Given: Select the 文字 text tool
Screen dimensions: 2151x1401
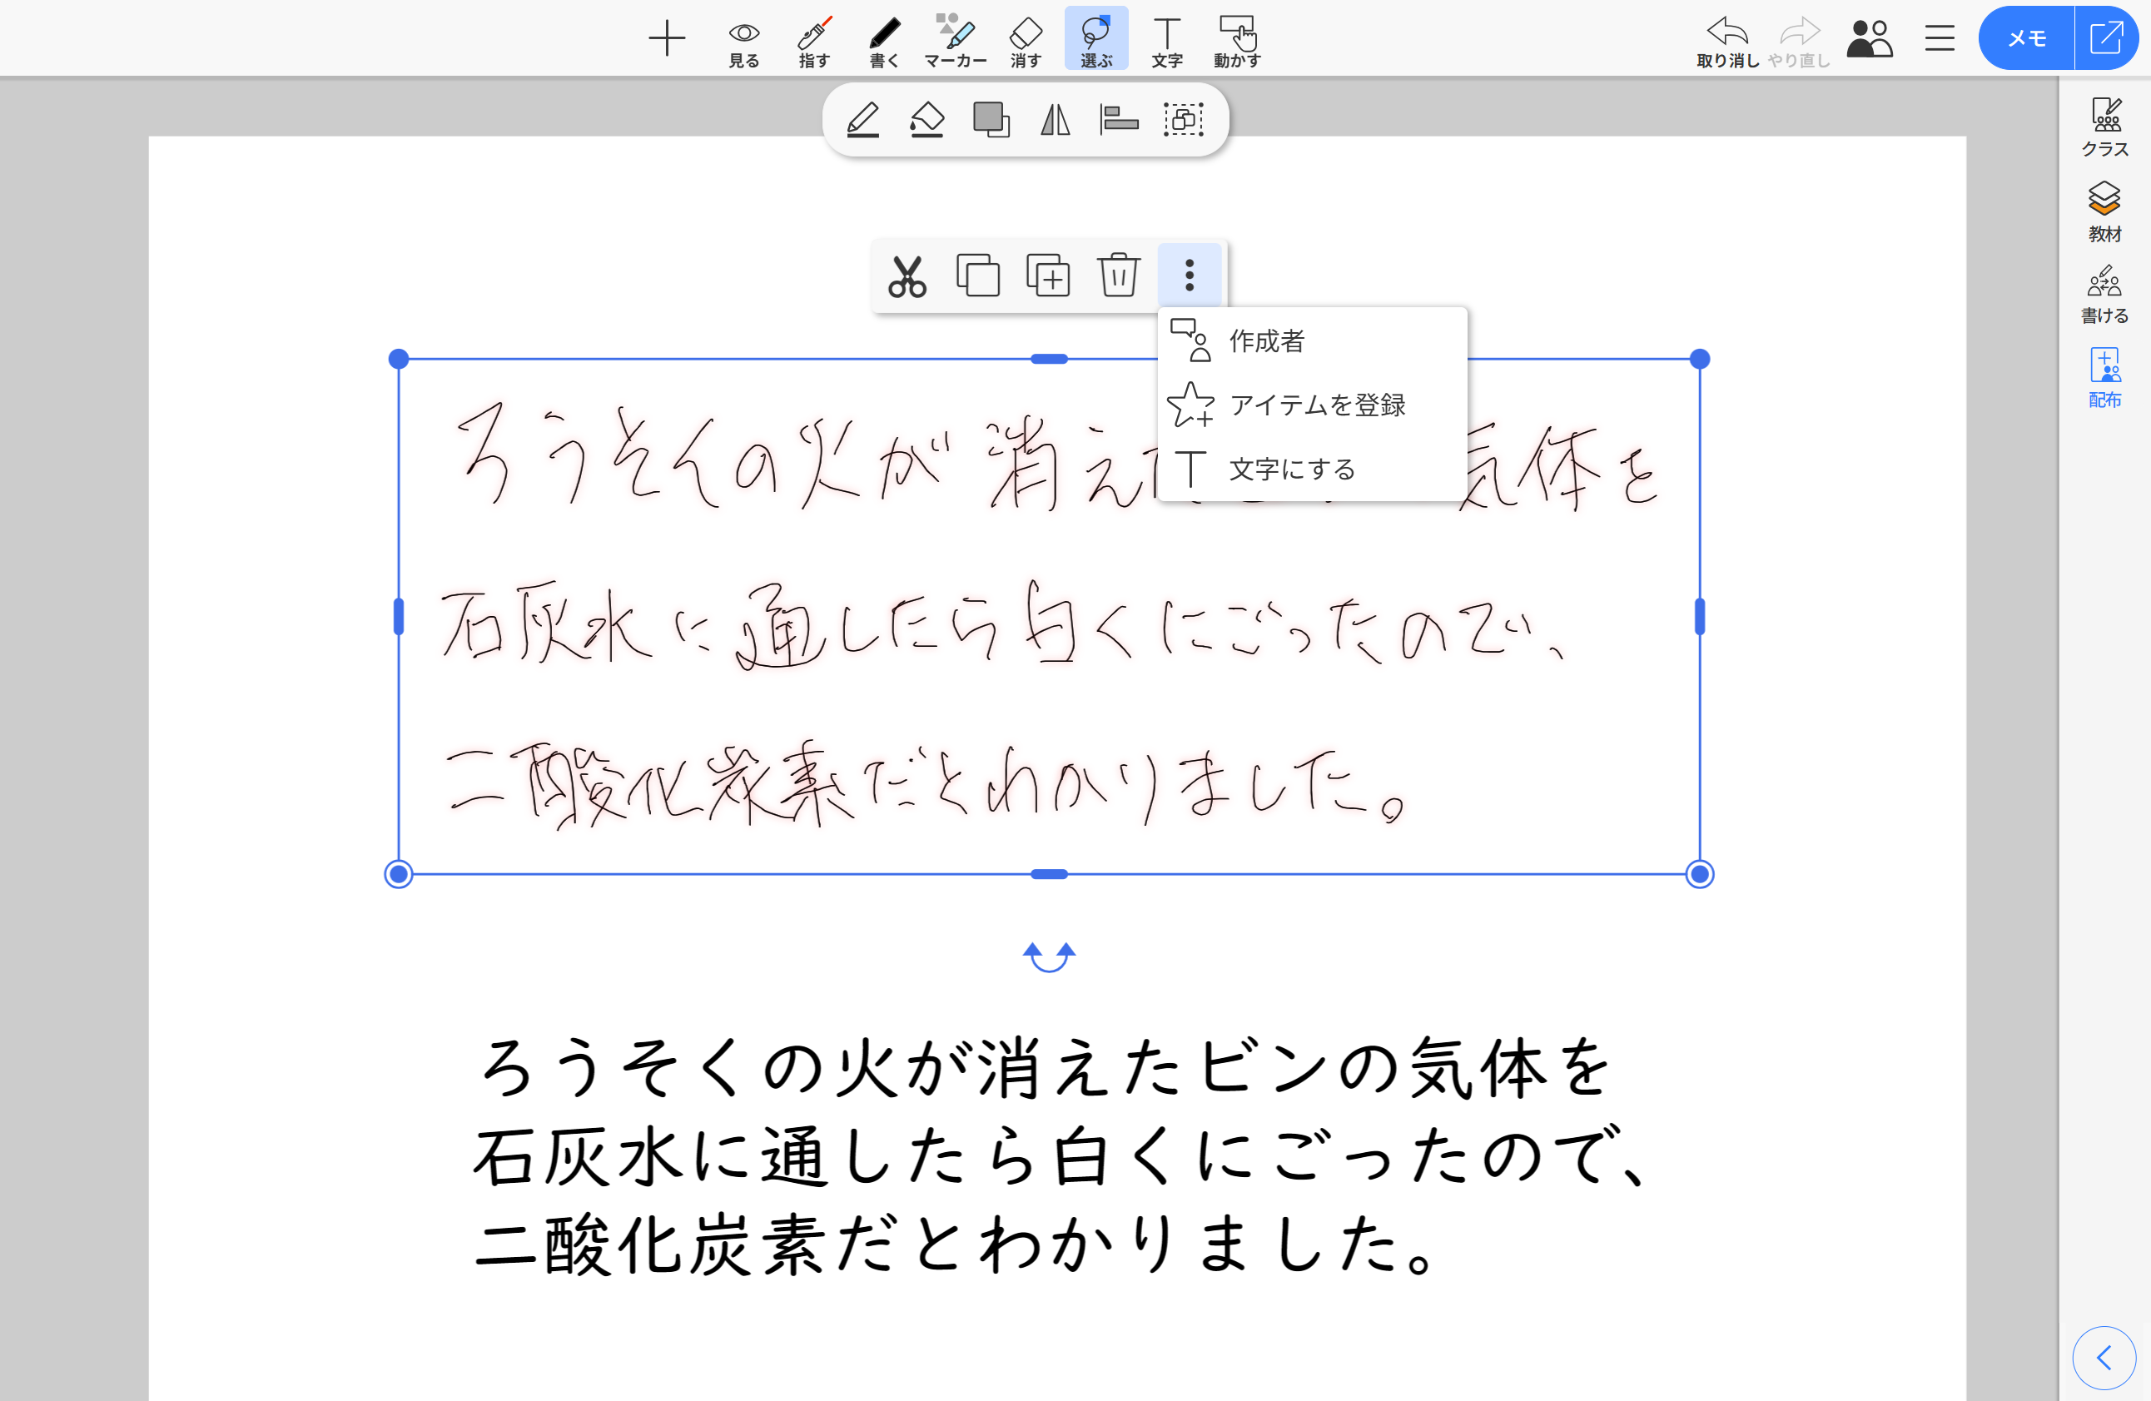Looking at the screenshot, I should coord(1166,42).
